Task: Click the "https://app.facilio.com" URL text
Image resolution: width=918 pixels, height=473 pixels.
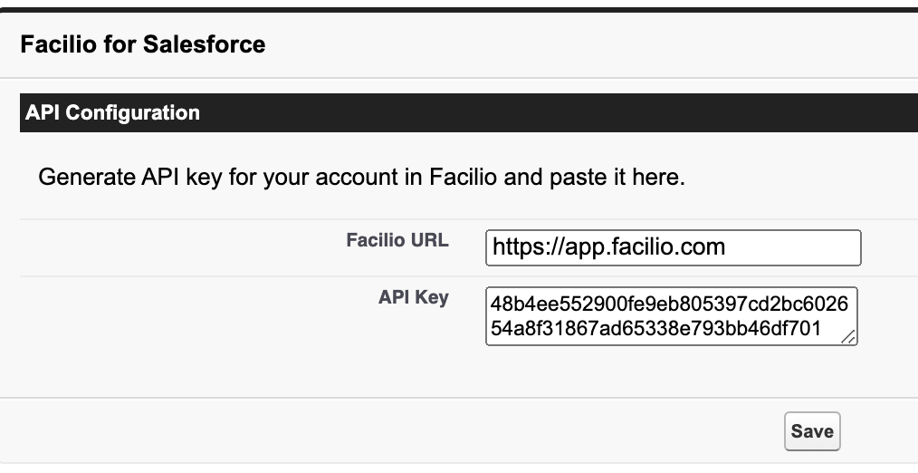Action: (608, 247)
